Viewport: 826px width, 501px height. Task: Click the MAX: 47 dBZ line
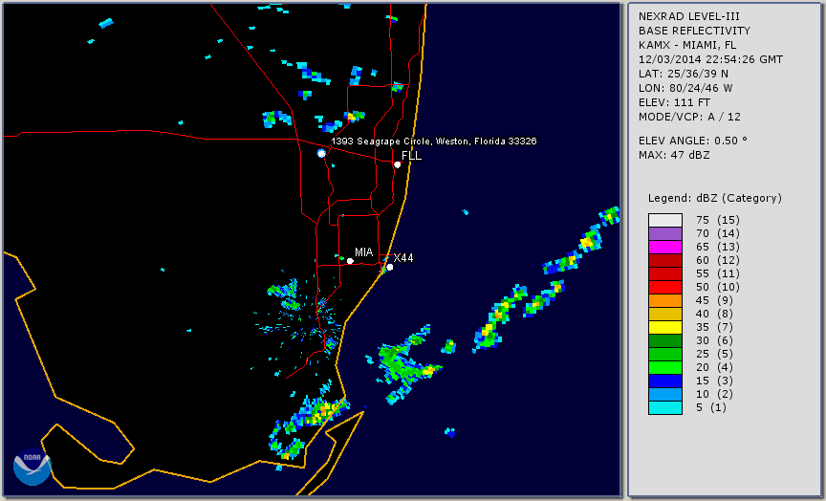tap(674, 155)
